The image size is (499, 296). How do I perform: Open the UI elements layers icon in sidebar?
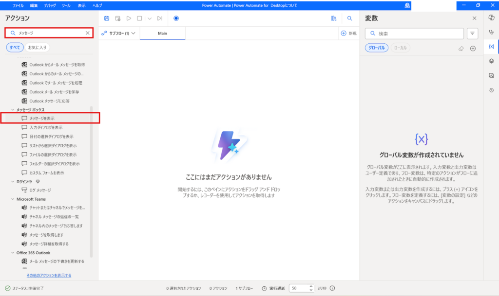pos(491,61)
